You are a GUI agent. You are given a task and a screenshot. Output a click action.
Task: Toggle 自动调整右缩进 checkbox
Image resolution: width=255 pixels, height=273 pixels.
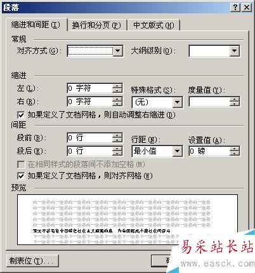pos(21,115)
